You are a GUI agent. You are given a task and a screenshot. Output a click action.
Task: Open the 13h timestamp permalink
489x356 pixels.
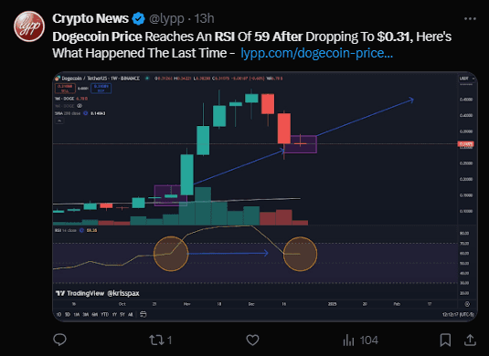(204, 18)
